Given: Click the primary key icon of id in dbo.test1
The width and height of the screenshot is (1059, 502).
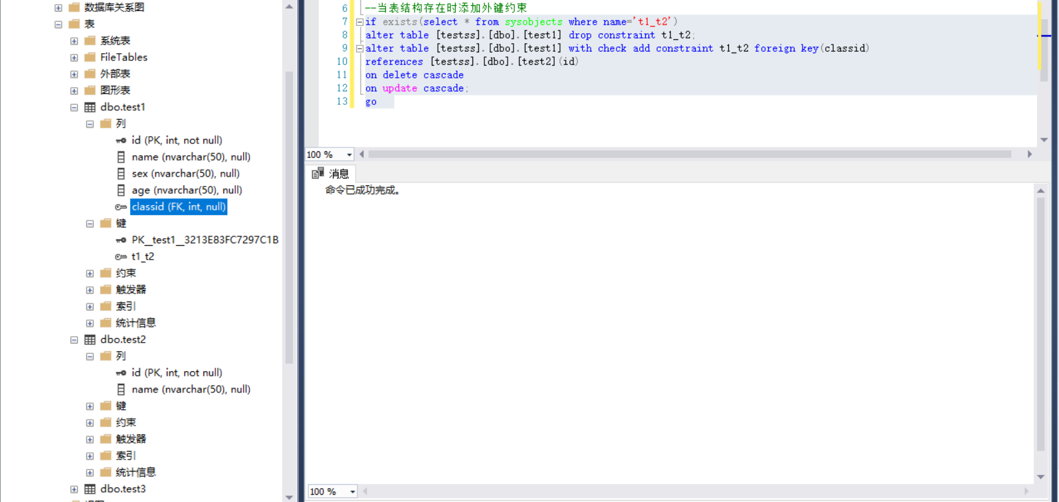Looking at the screenshot, I should [x=121, y=140].
